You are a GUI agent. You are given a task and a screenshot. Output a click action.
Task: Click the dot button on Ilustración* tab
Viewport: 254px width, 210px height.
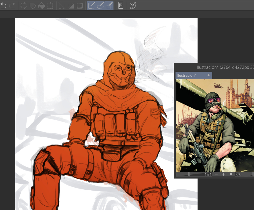[x=208, y=75]
